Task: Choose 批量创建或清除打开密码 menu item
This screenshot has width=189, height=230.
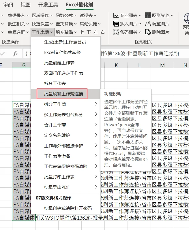Action: click(66, 208)
